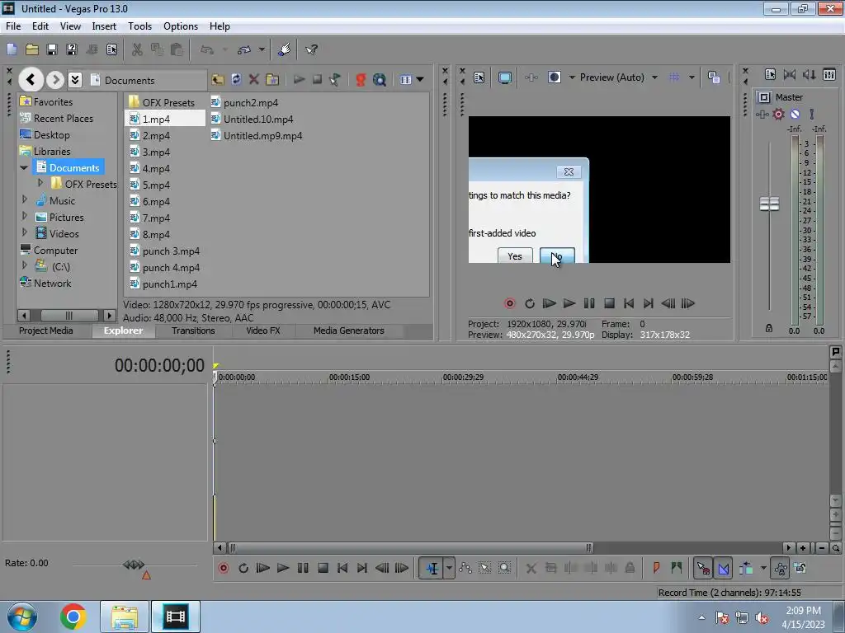Refresh the Explorer file list
The width and height of the screenshot is (845, 633).
236,80
